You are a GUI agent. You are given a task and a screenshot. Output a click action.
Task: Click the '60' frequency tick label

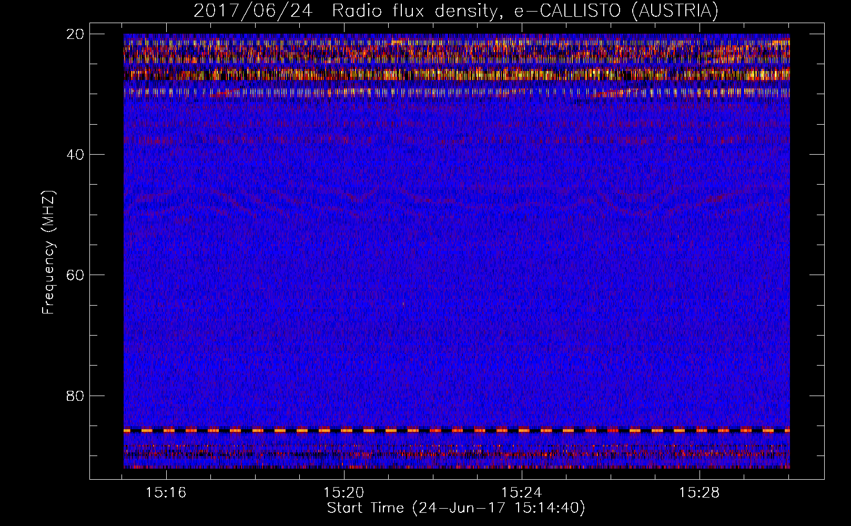(x=75, y=275)
